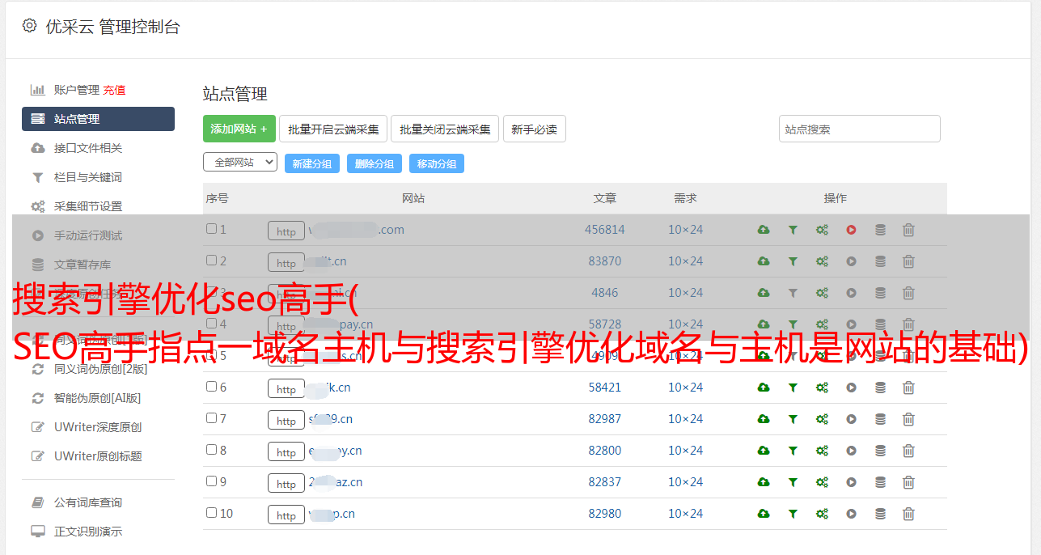Tick the checkbox for row 1
Viewport: 1041px width, 555px height.
pyautogui.click(x=211, y=229)
